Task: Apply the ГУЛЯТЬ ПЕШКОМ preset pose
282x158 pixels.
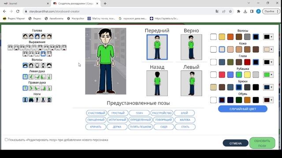Action: [141, 127]
